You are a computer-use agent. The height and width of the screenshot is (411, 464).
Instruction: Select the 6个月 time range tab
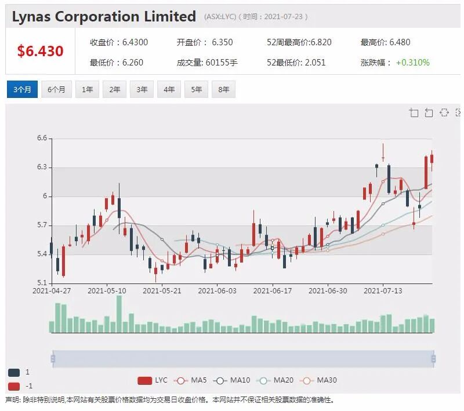[x=56, y=89]
